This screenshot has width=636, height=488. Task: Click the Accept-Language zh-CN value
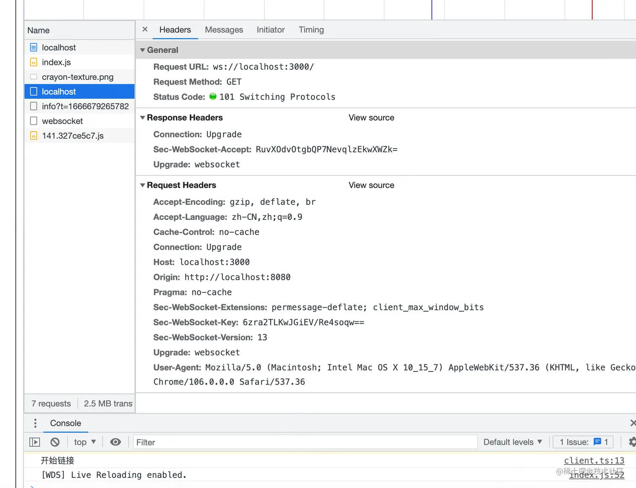(x=267, y=217)
